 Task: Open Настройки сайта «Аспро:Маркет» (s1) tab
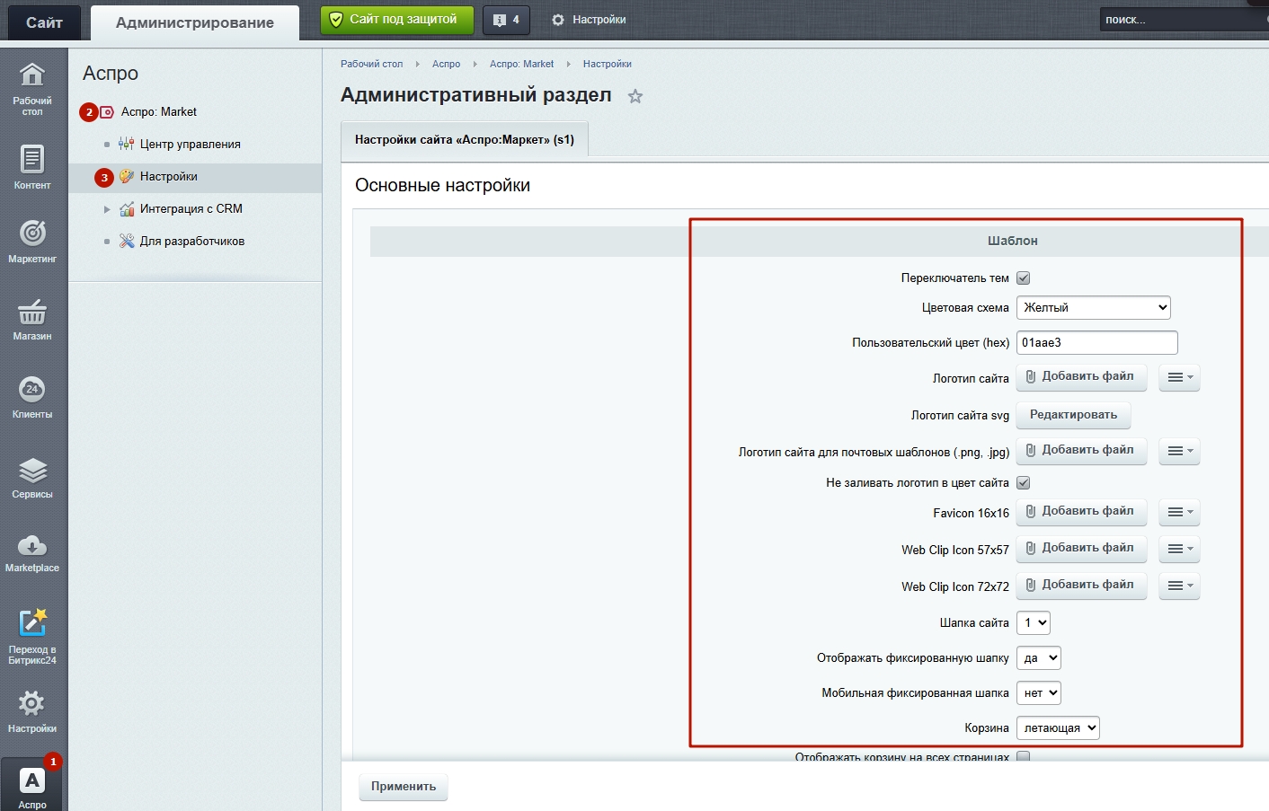465,139
